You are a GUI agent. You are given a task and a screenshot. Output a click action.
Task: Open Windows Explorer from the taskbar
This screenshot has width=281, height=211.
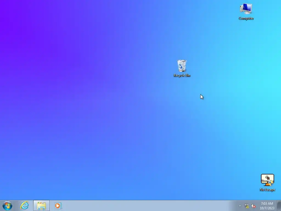pyautogui.click(x=41, y=206)
